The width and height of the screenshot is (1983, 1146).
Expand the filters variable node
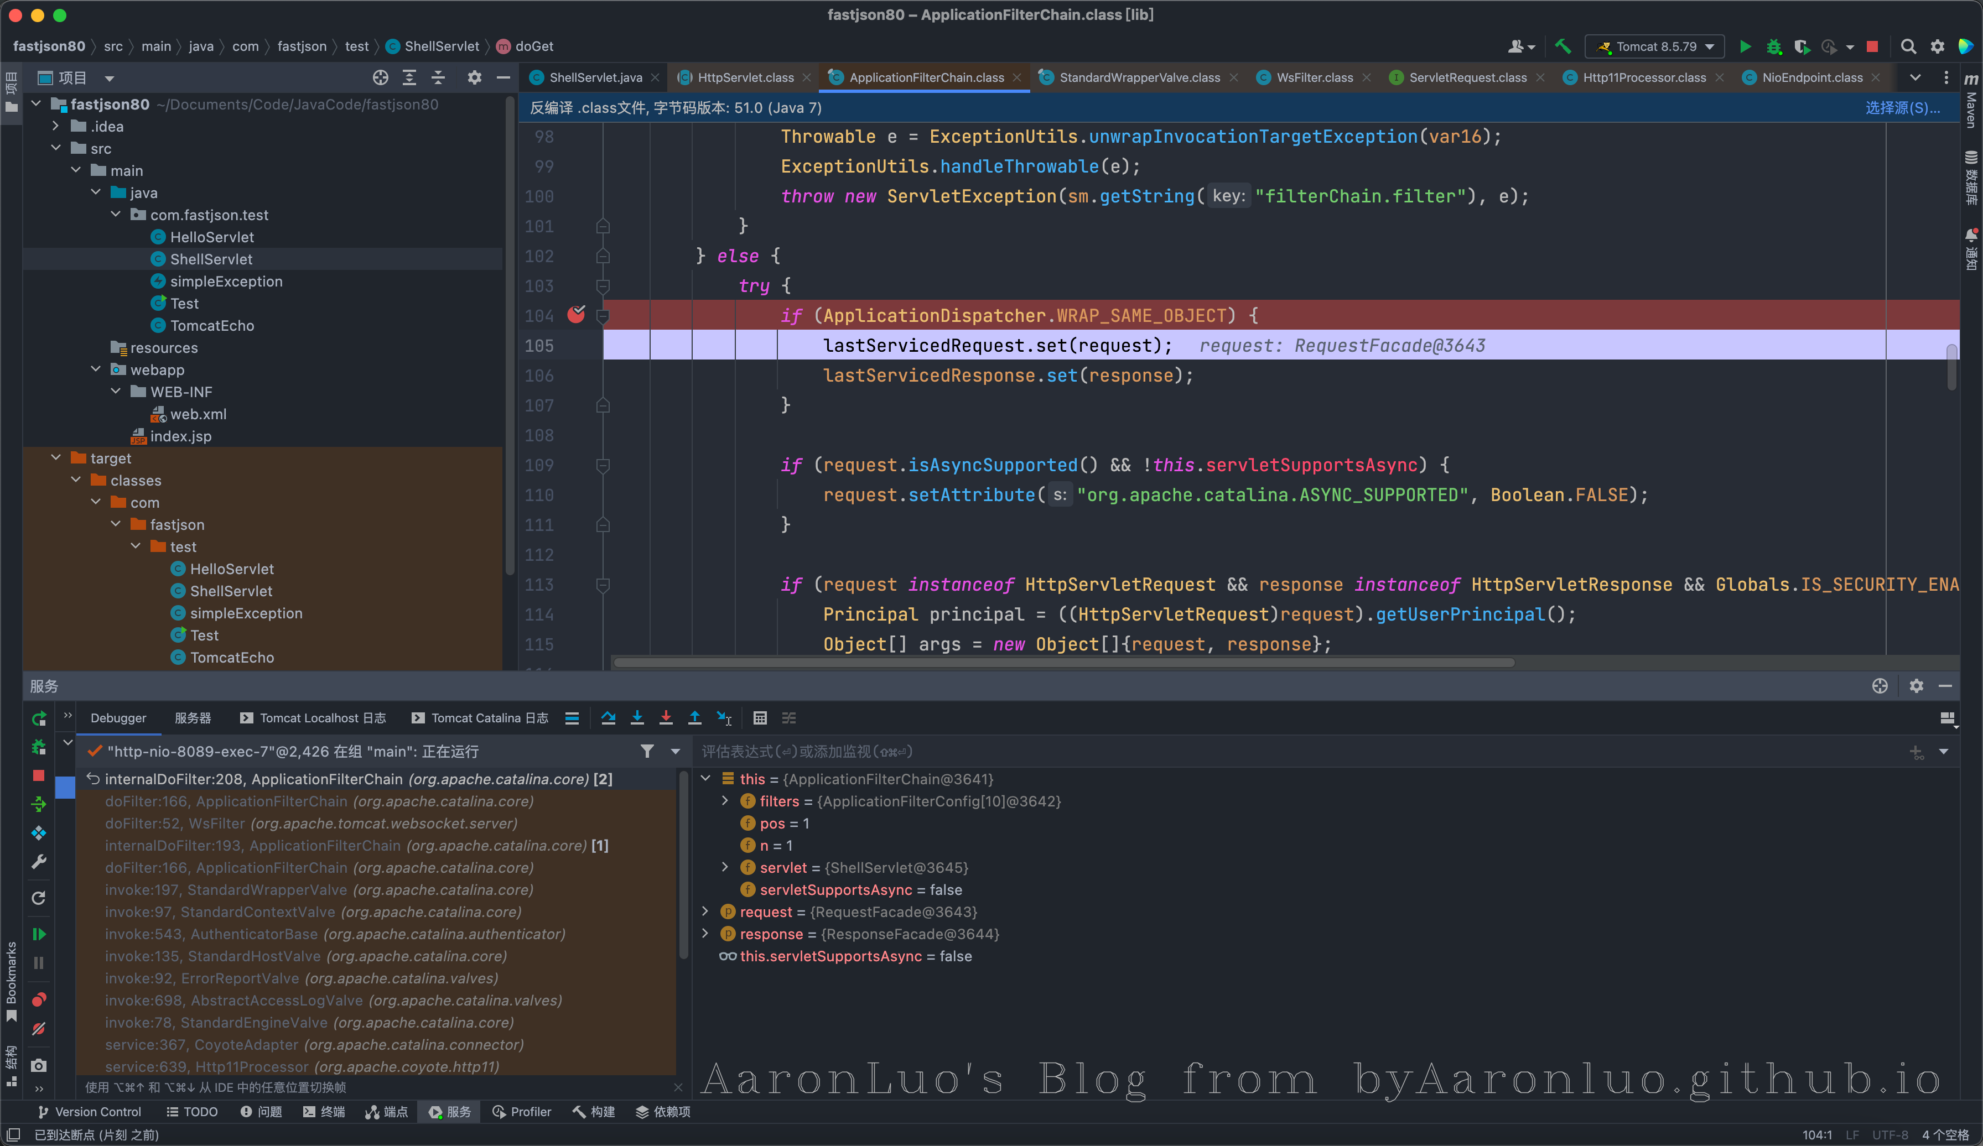click(725, 801)
